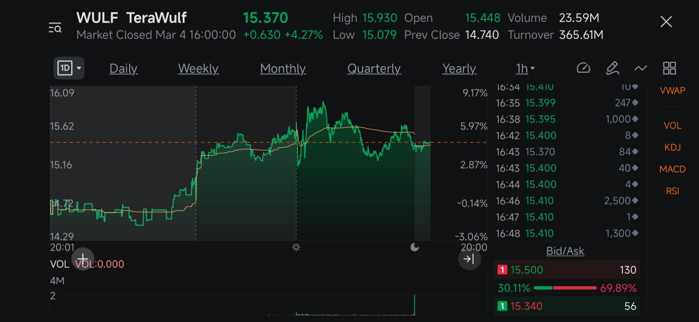The image size is (699, 322).
Task: Click the +4.27% change value
Action: tap(304, 35)
